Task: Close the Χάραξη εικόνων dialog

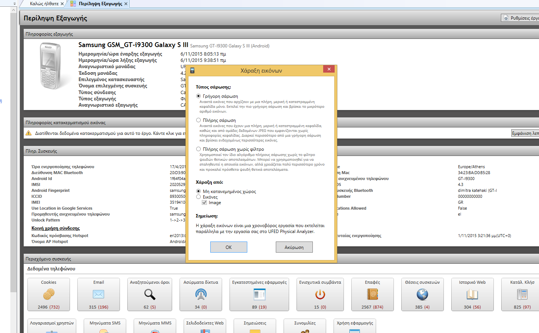Action: (x=329, y=69)
